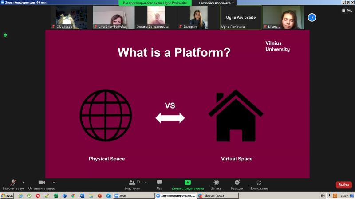Click the Вид view layout button
Screen dimensions: 355x199
point(347,10)
